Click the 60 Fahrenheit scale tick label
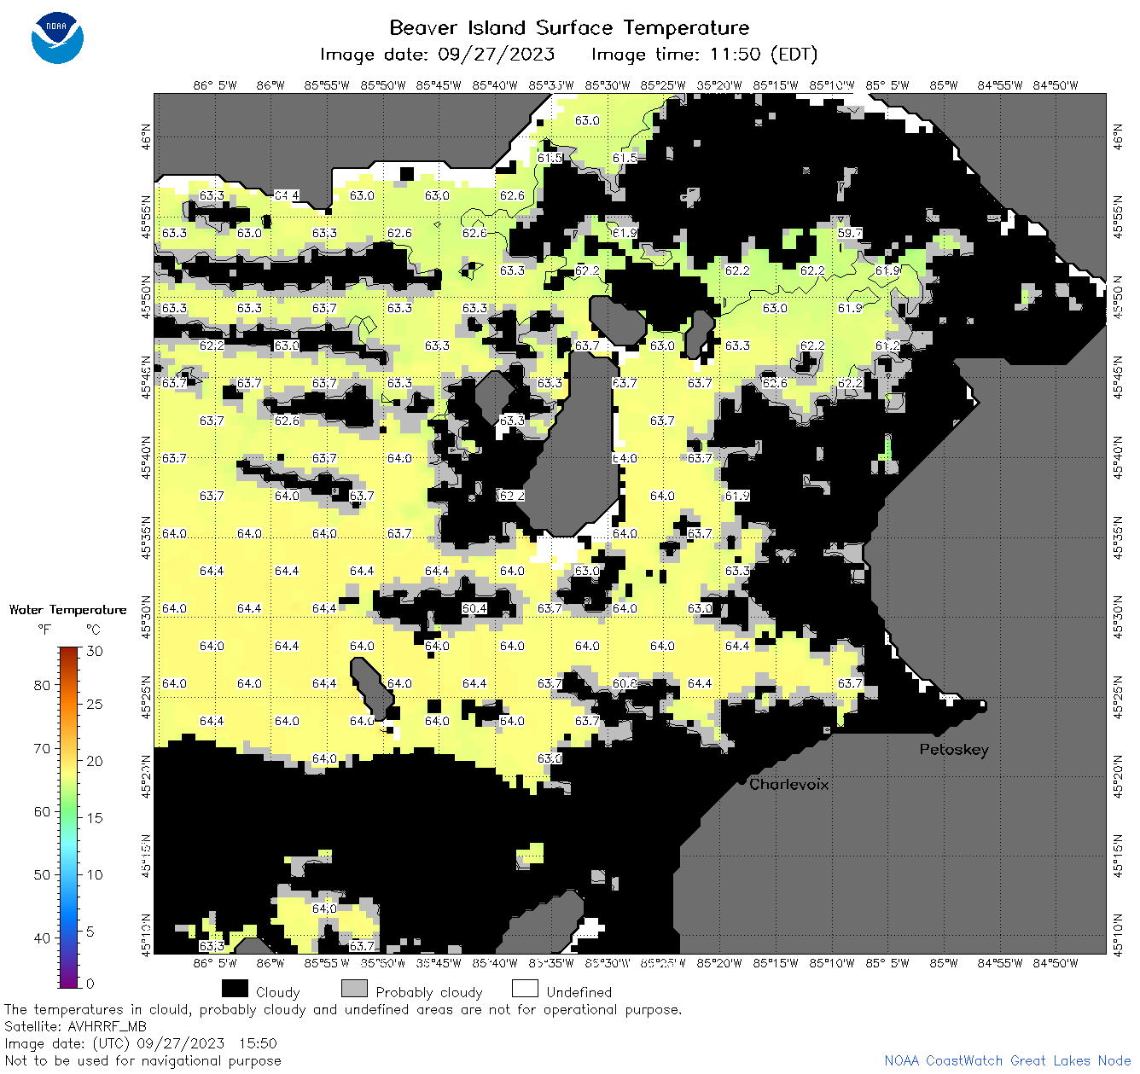Image resolution: width=1140 pixels, height=1074 pixels. pyautogui.click(x=42, y=811)
